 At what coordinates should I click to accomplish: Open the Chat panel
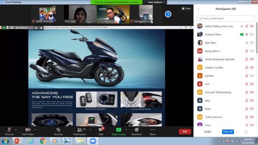101,131
